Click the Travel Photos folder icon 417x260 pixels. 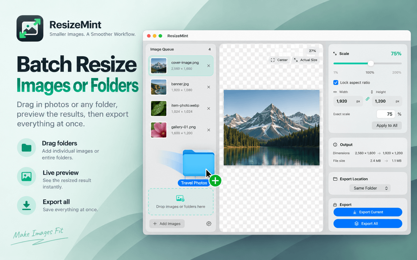[198, 163]
